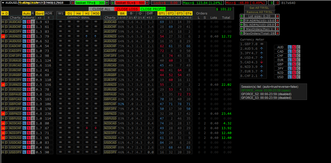
Task: Toggle D flag on AUDCAD row
Action: [x=7, y=22]
